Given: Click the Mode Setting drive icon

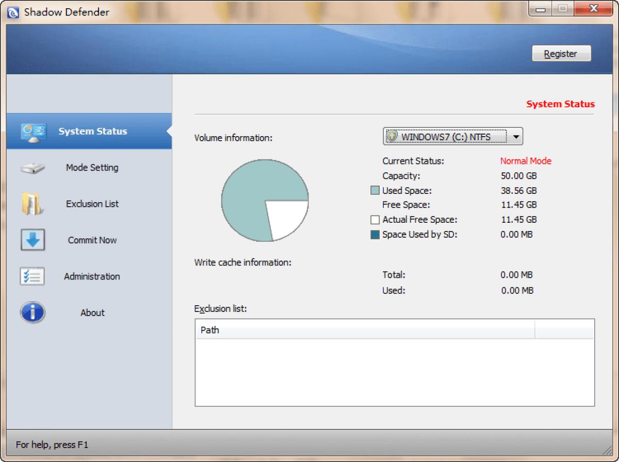Looking at the screenshot, I should (32, 167).
